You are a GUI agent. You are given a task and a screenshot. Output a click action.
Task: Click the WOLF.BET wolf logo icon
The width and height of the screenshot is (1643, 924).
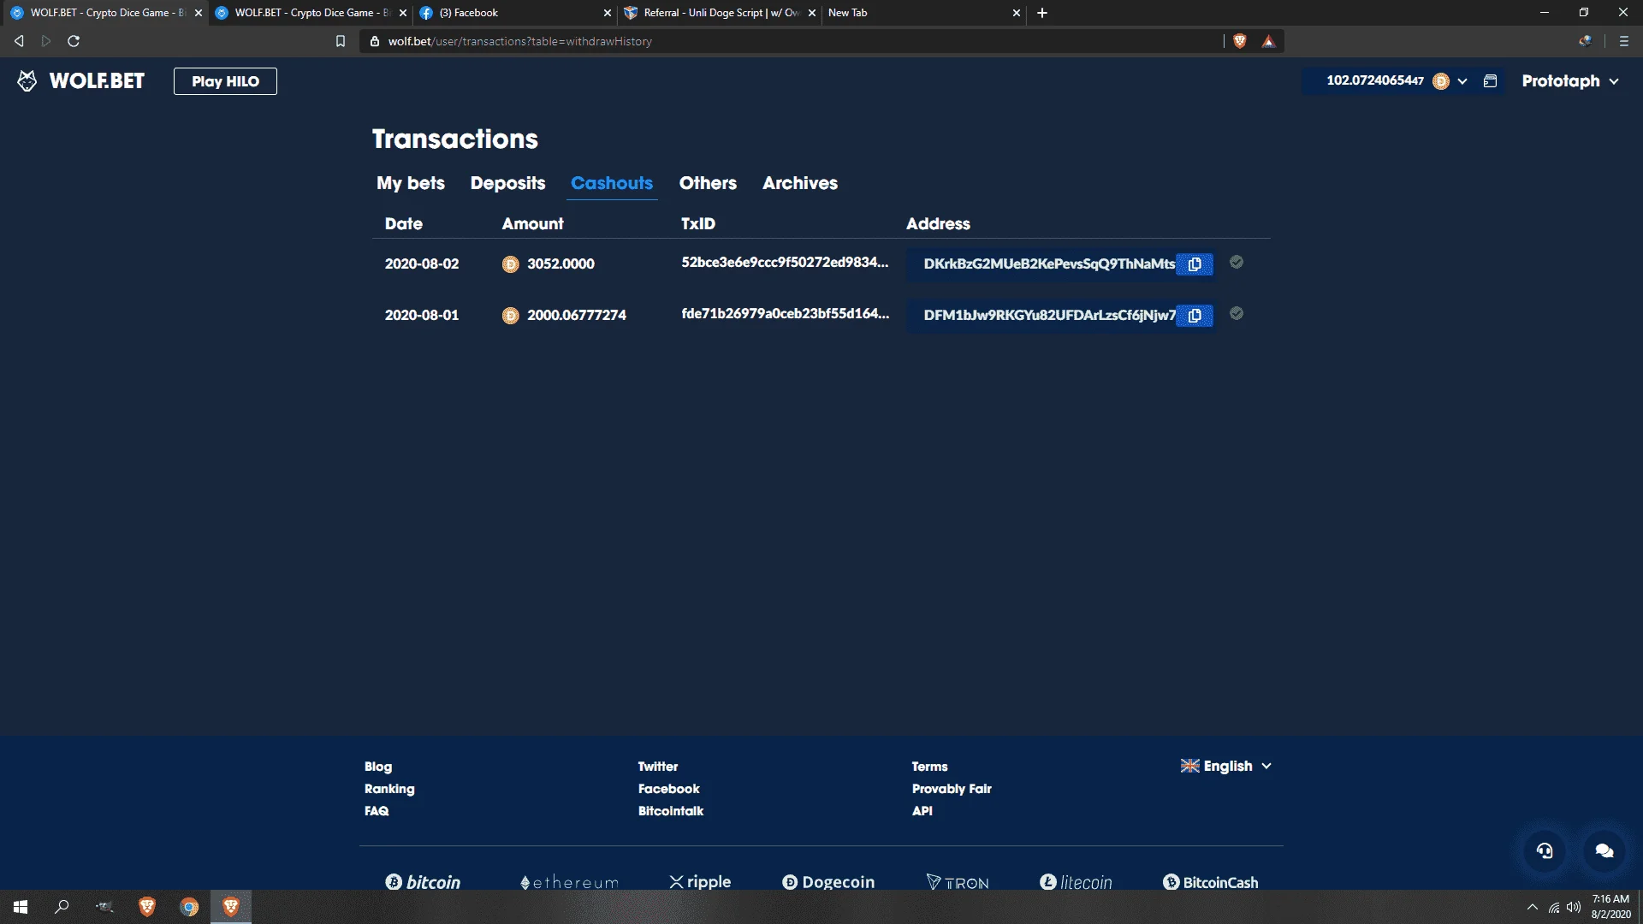tap(27, 80)
